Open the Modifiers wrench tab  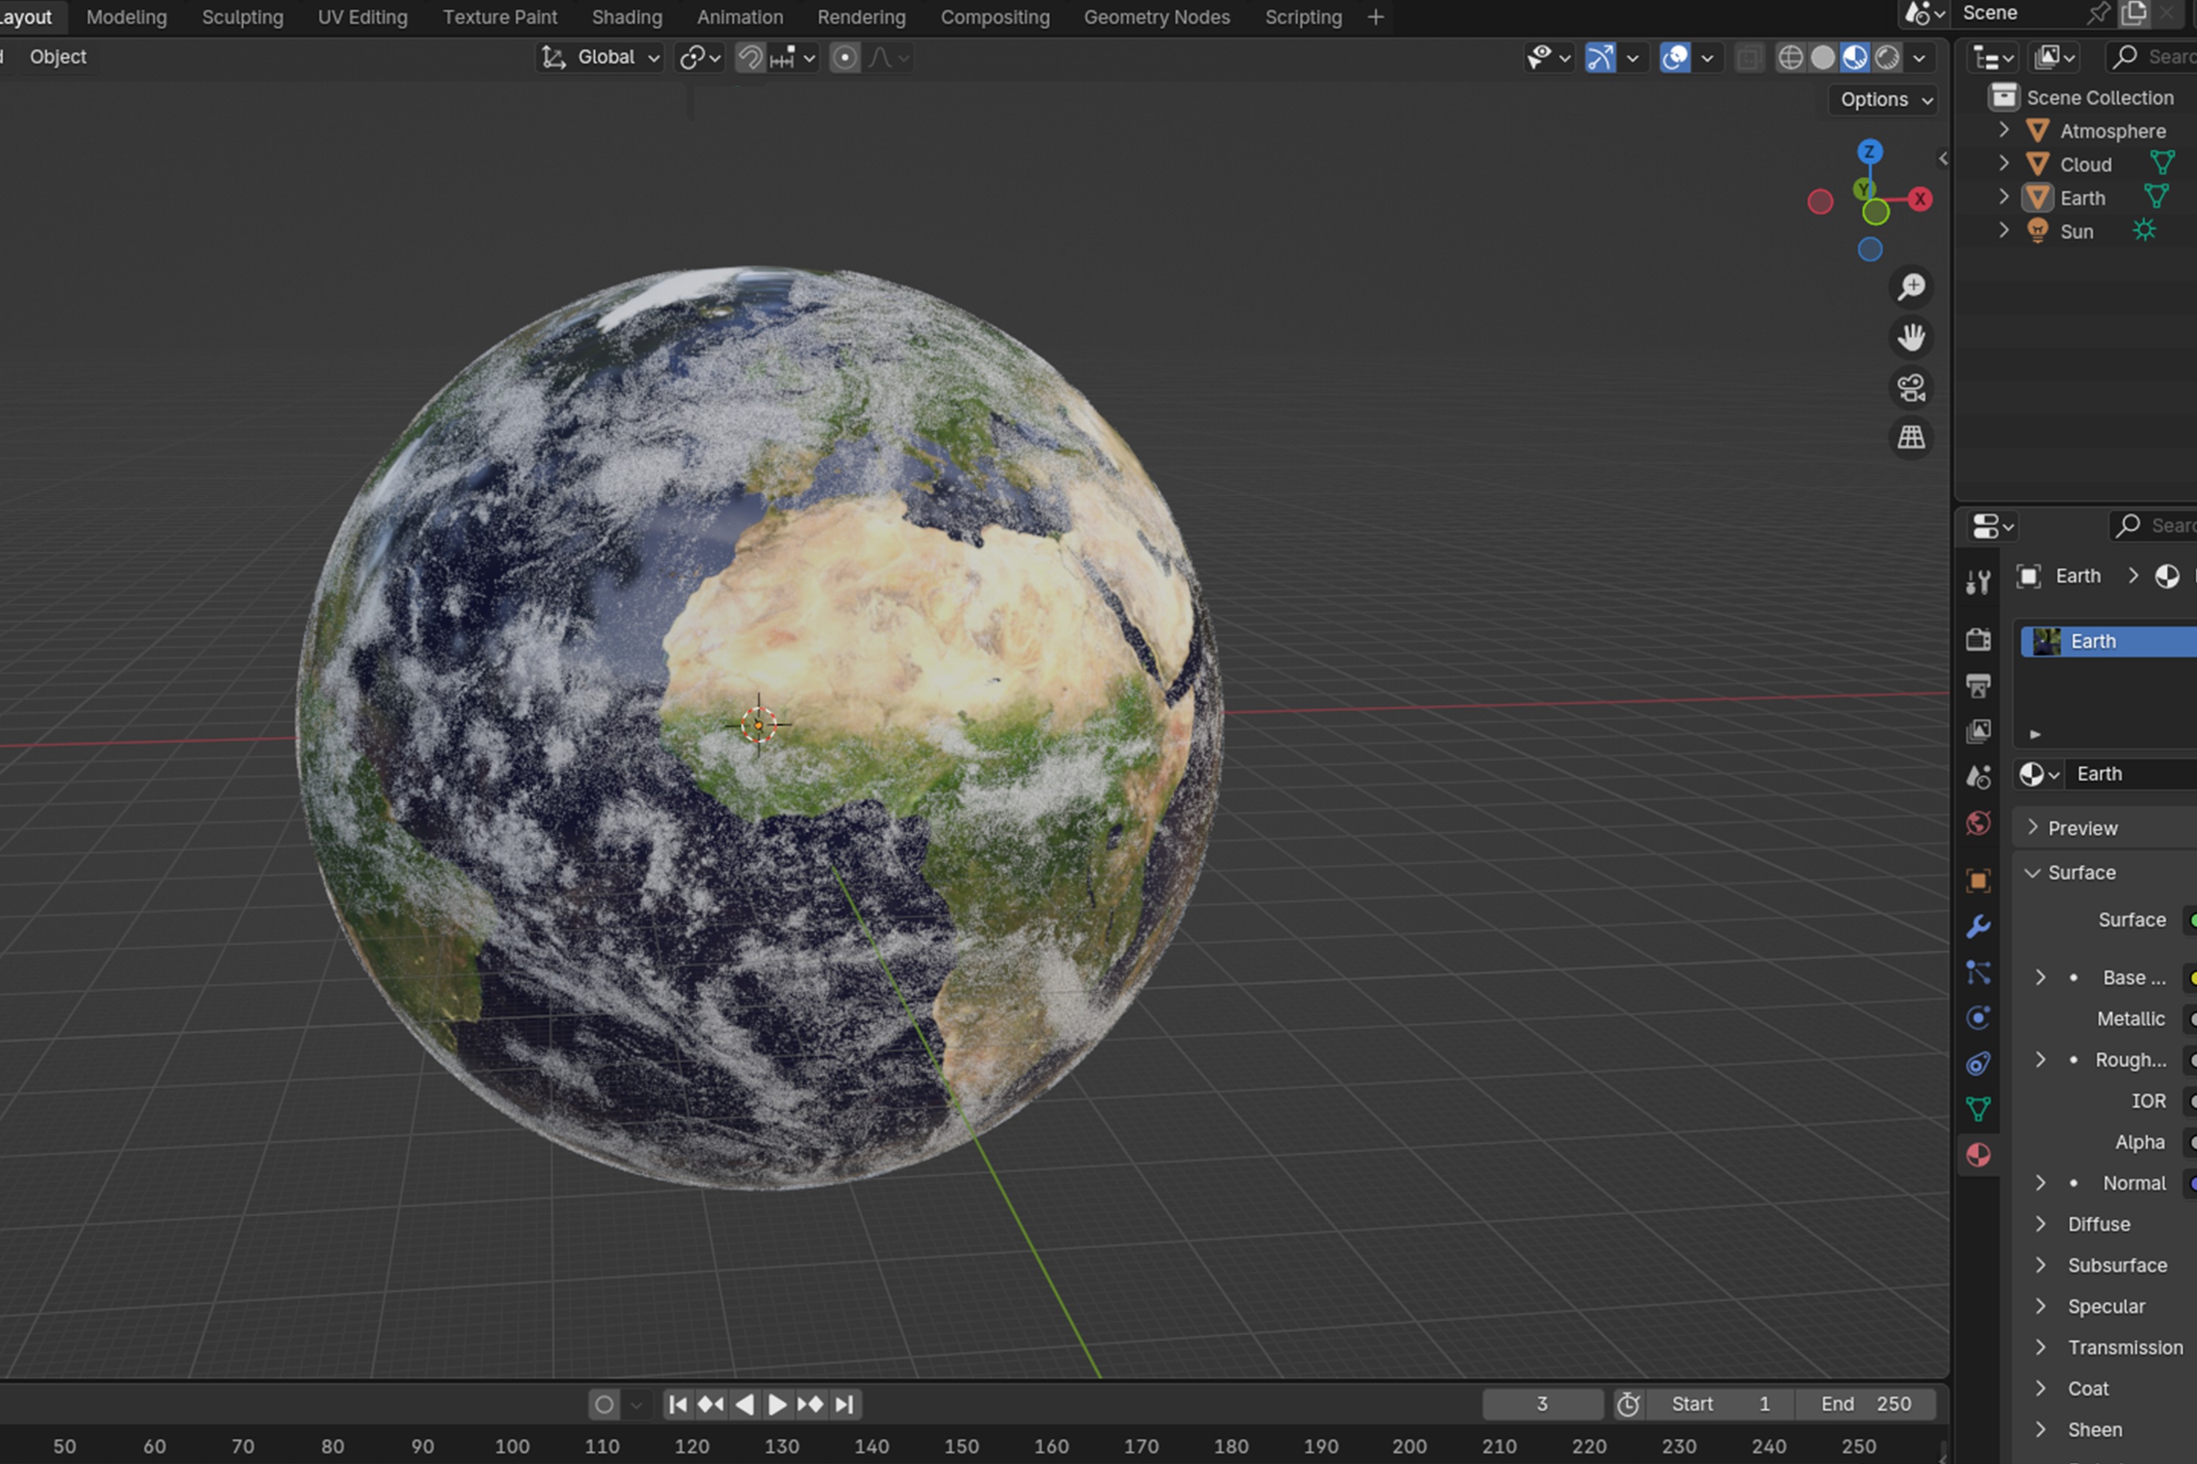click(1977, 926)
